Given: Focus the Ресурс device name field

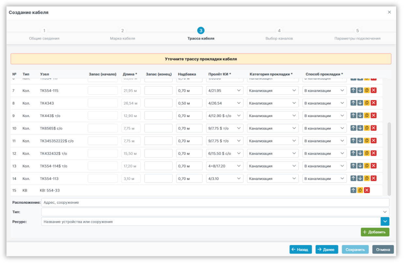Looking at the screenshot, I should click(211, 221).
